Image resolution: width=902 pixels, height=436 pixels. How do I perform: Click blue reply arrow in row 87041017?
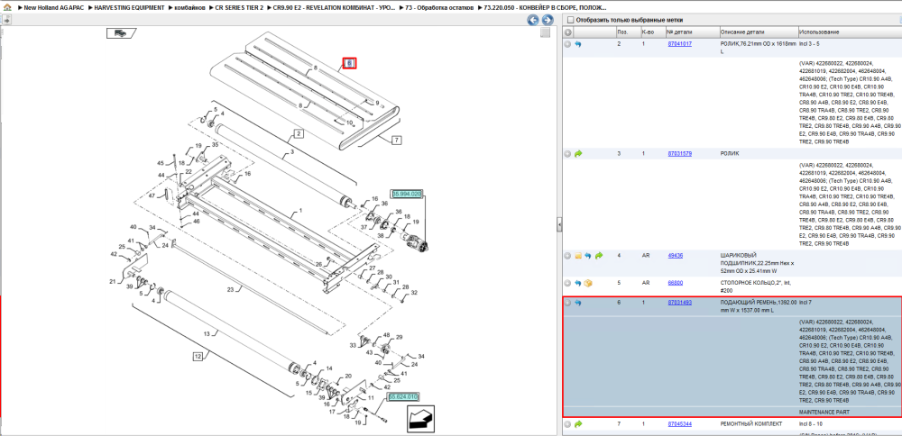click(578, 44)
